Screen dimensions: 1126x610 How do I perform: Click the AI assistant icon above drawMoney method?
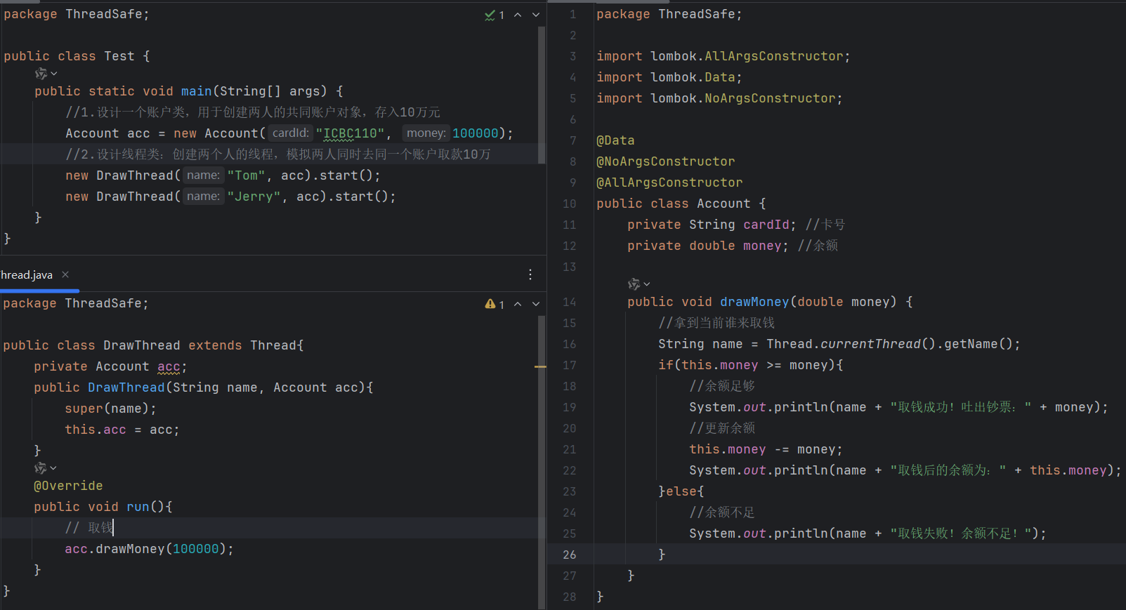coord(634,284)
